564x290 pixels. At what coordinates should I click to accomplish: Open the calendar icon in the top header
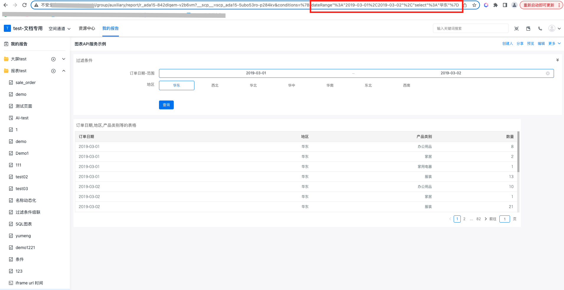(528, 29)
